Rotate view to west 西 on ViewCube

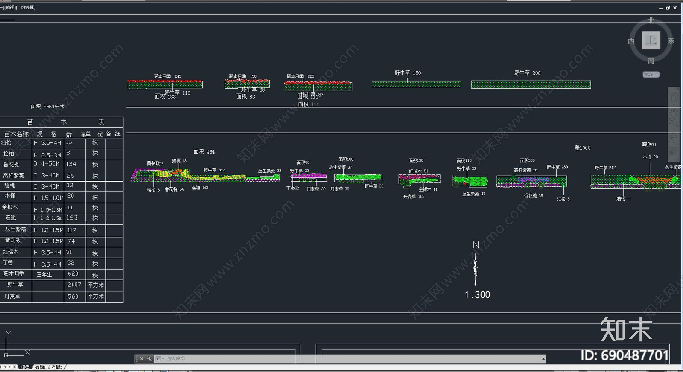coord(631,41)
